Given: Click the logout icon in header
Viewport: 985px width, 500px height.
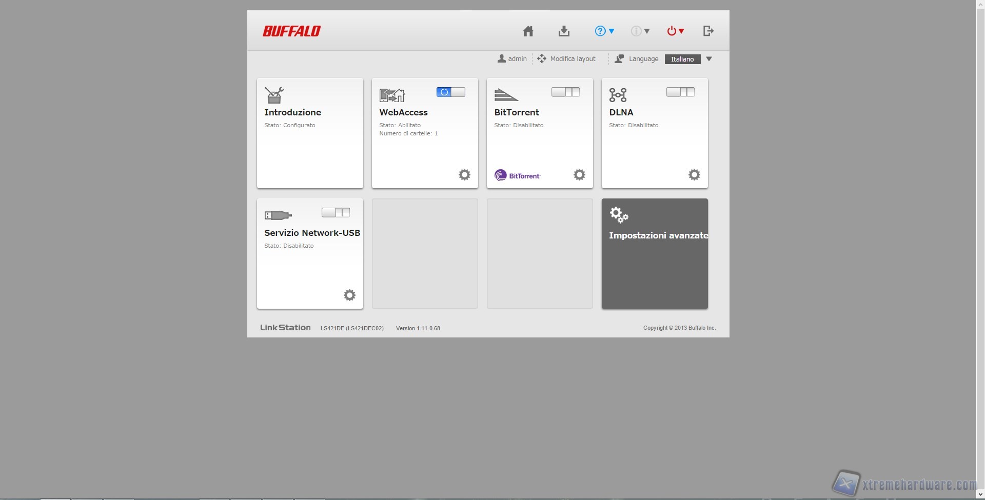Looking at the screenshot, I should 708,31.
